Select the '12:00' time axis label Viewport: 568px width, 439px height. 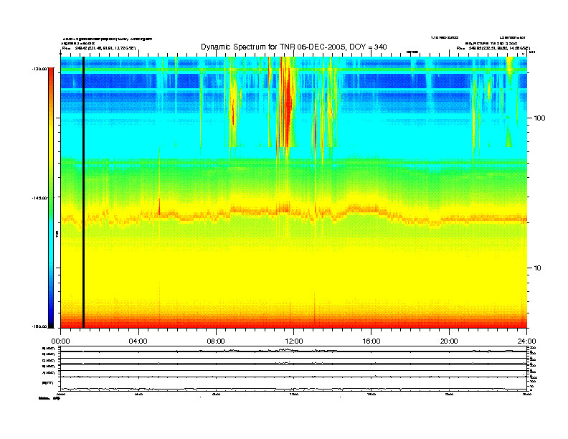(294, 341)
